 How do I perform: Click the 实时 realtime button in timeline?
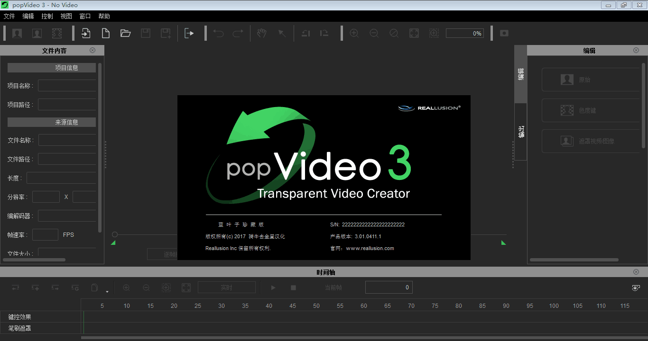pyautogui.click(x=227, y=287)
